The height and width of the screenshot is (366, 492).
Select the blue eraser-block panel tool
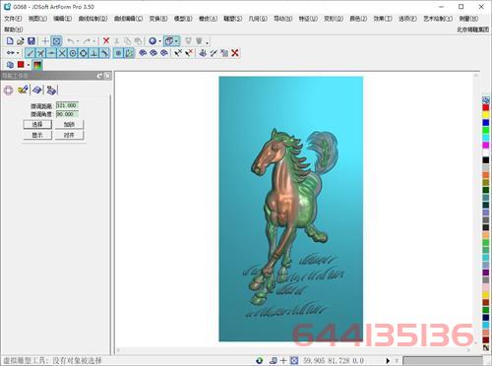pos(37,90)
